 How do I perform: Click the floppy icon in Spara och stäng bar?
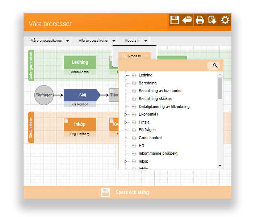click(105, 192)
